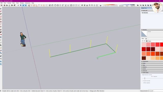The image size is (163, 92).
Task: Pick the dark maroon swatch in second row
Action: (153, 49)
